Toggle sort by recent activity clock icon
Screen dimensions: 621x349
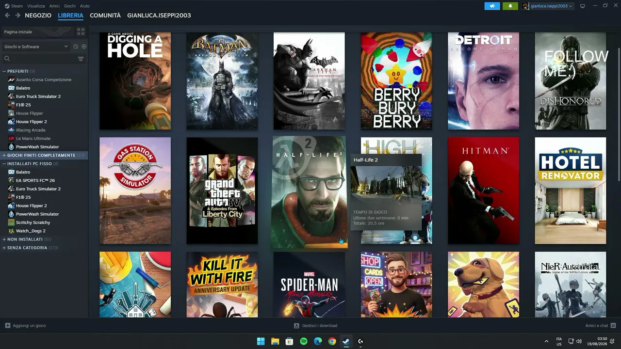[x=76, y=47]
